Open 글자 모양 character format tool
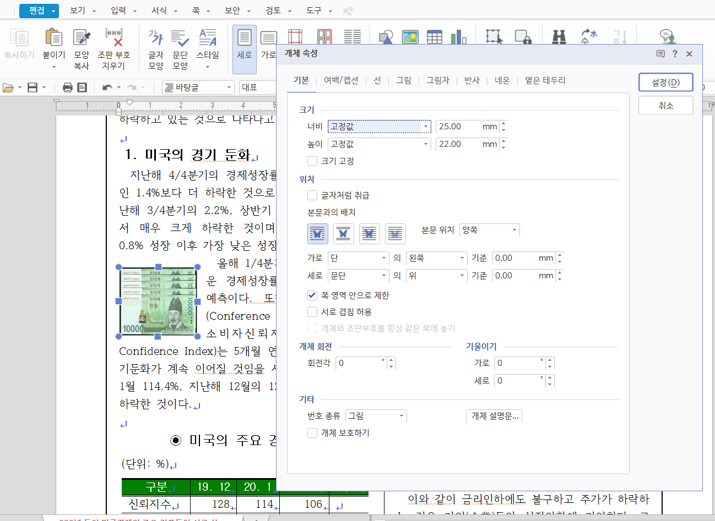Image resolution: width=715 pixels, height=521 pixels. pyautogui.click(x=156, y=39)
